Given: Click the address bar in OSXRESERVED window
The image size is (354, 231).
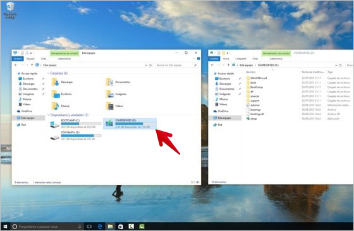Looking at the screenshot, I should point(285,65).
